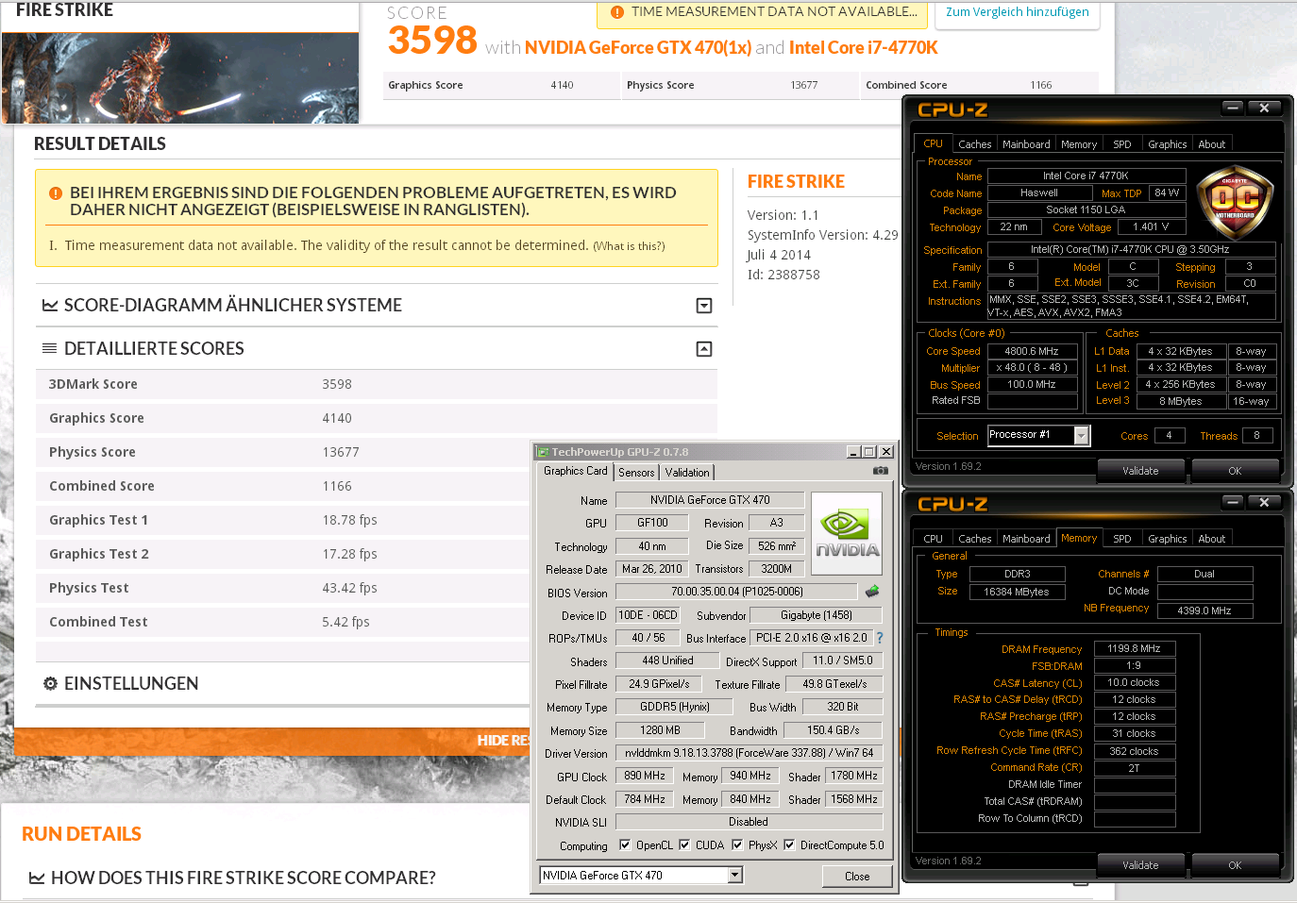The height and width of the screenshot is (903, 1297).
Task: Expand the Score-Diagramm ähnlicher Systeme section
Action: [704, 306]
